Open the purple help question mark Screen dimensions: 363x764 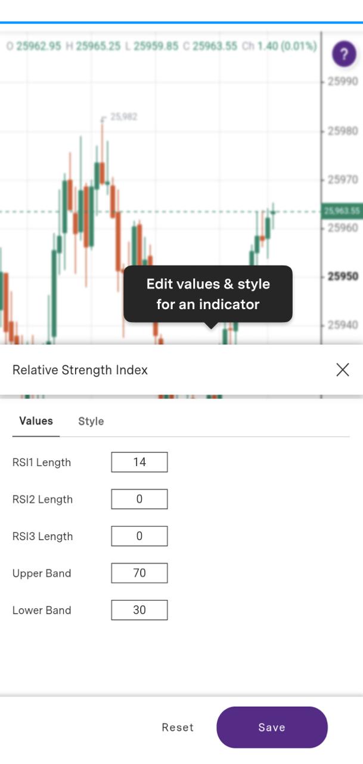click(x=343, y=54)
